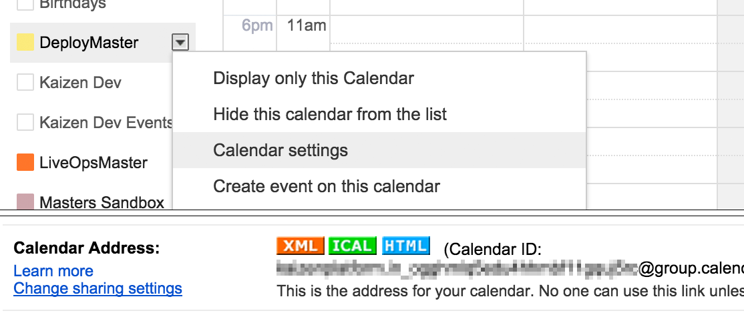Viewport: 744px width, 317px height.
Task: Open Calendar settings from the menu
Action: [281, 150]
